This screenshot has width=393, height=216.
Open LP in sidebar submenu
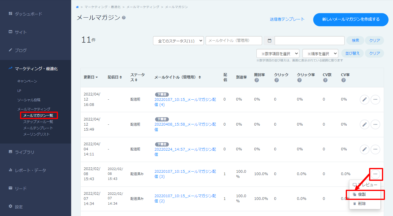(x=19, y=90)
